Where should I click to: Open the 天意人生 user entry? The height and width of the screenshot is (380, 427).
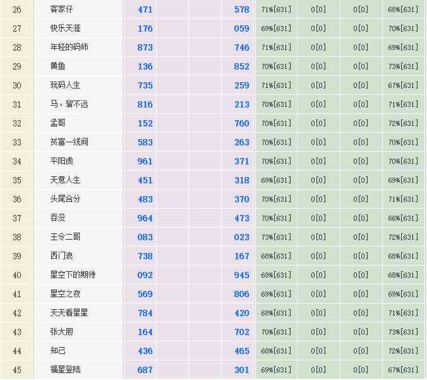point(66,180)
